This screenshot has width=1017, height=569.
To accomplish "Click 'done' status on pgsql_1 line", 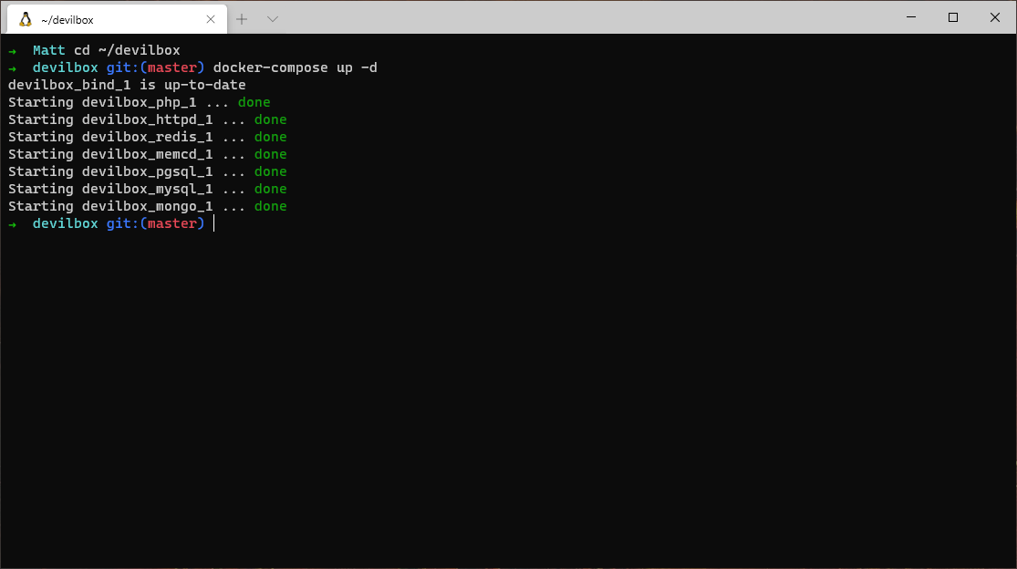I will 271,171.
